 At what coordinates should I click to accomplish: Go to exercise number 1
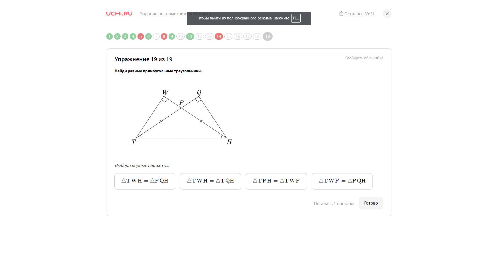pyautogui.click(x=109, y=37)
